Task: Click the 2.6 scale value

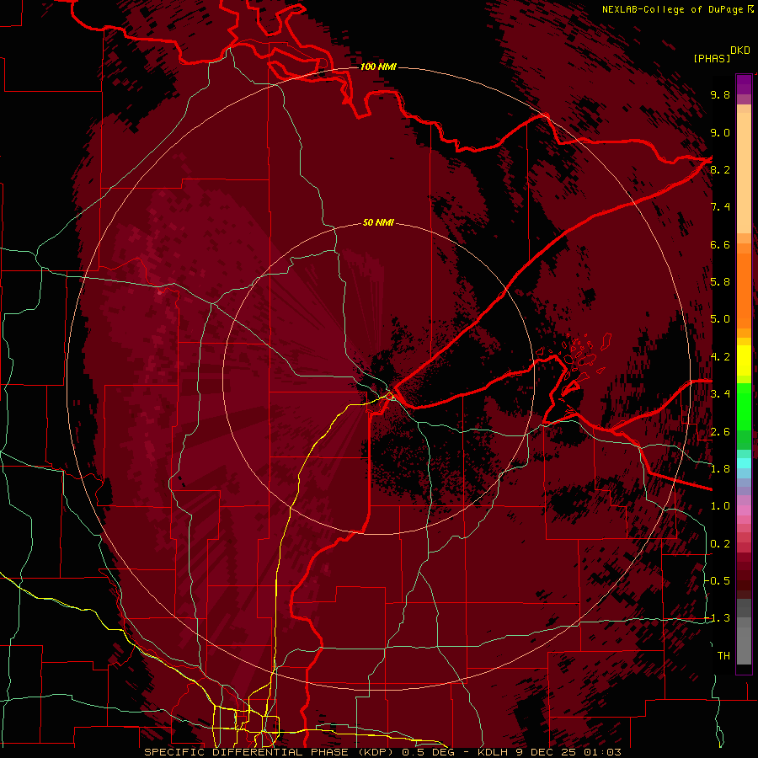Action: (x=720, y=432)
